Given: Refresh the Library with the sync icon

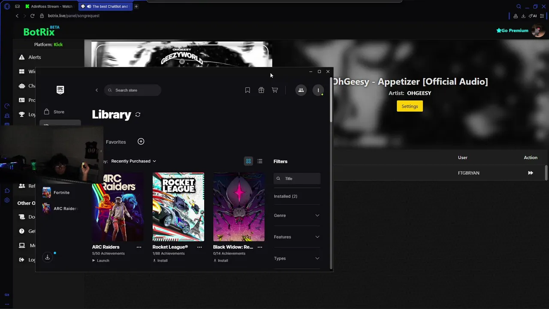Looking at the screenshot, I should 138,115.
